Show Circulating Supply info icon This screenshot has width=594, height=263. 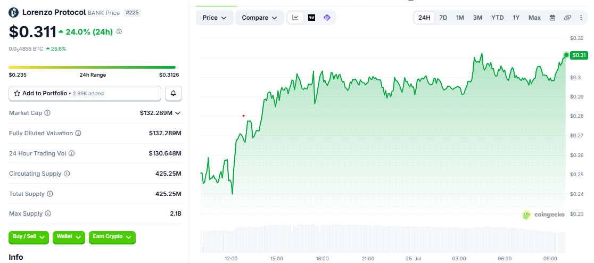(x=67, y=174)
